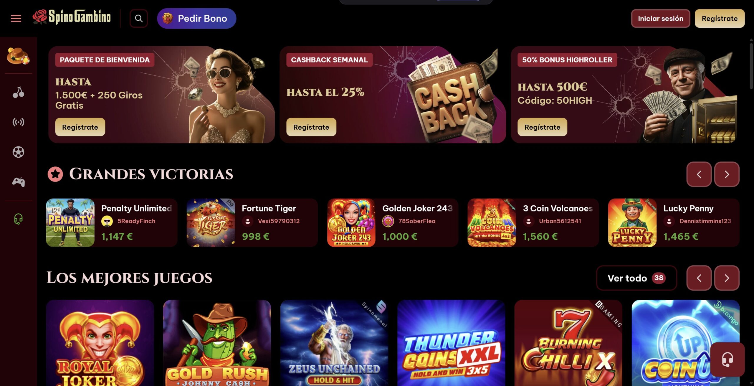Viewport: 754px width, 386px height.
Task: Go back in Grandes Victorias with left chevron
Action: [699, 174]
